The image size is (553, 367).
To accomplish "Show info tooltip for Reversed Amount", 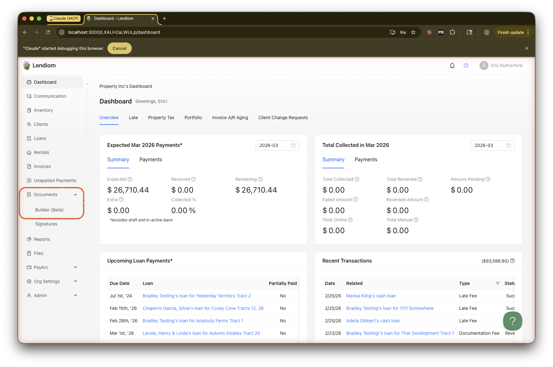I will click(x=426, y=200).
